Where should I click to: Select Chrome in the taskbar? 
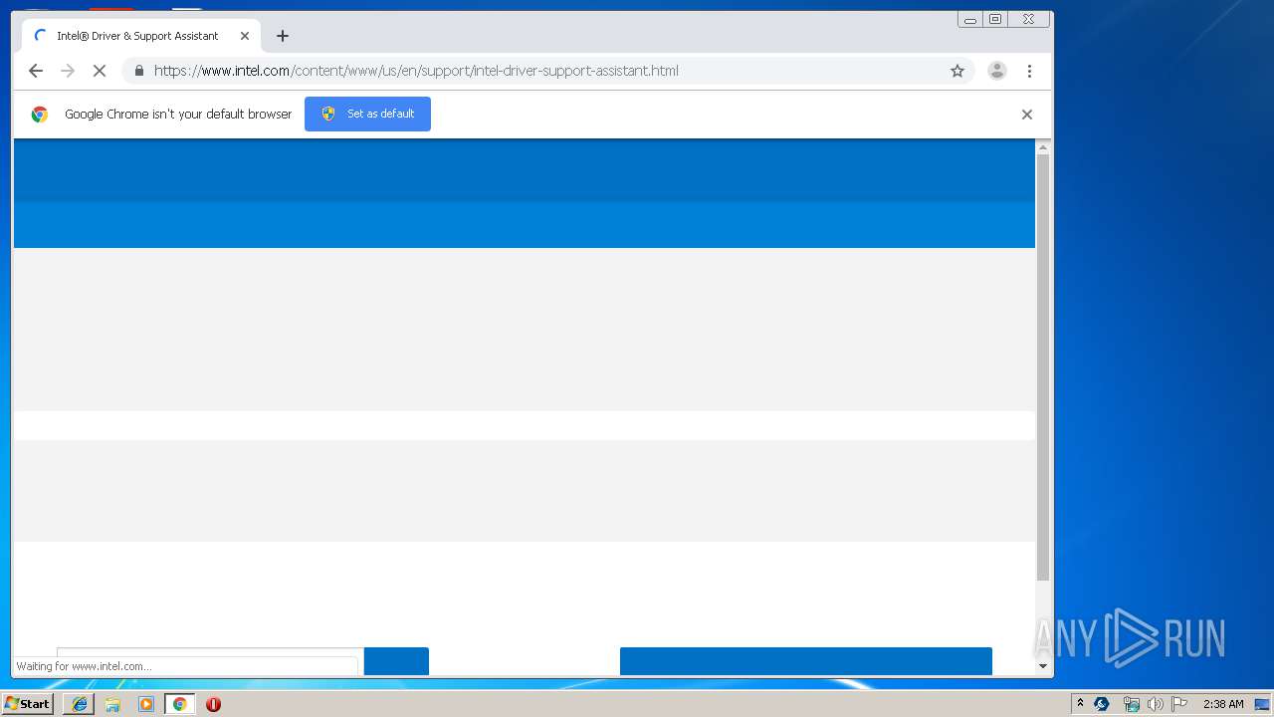(179, 704)
